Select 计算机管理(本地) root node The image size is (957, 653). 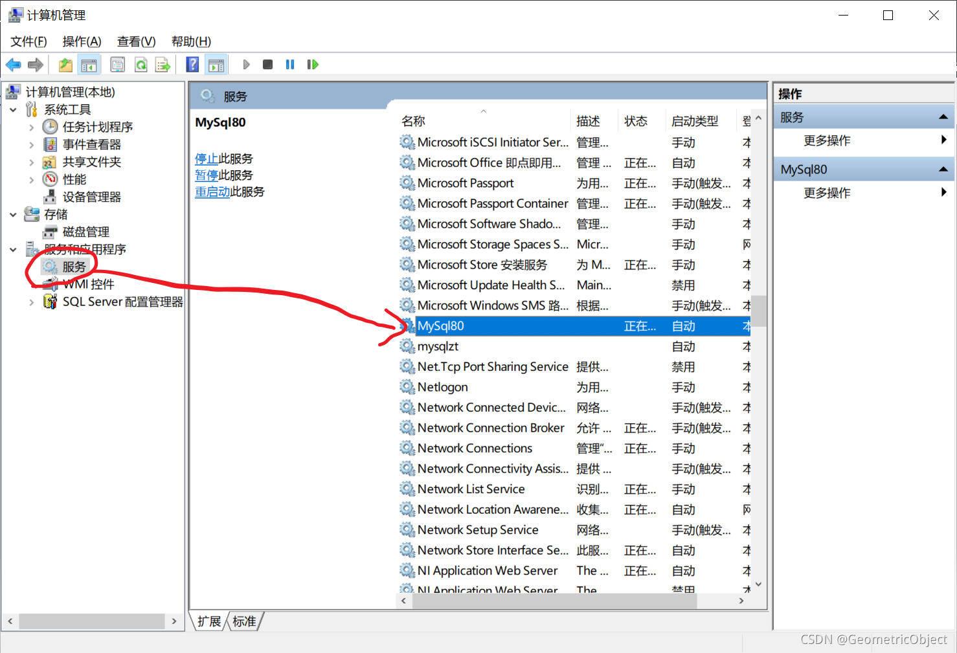[71, 92]
